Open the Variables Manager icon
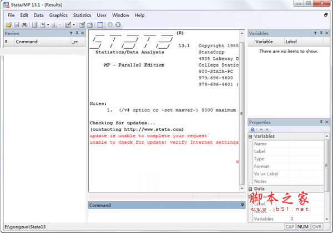333x233 pixels. coord(100,25)
